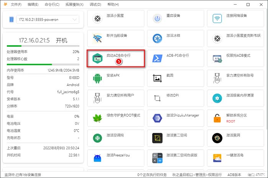Click the 解锁系统分区 padlock icon

click(x=217, y=118)
